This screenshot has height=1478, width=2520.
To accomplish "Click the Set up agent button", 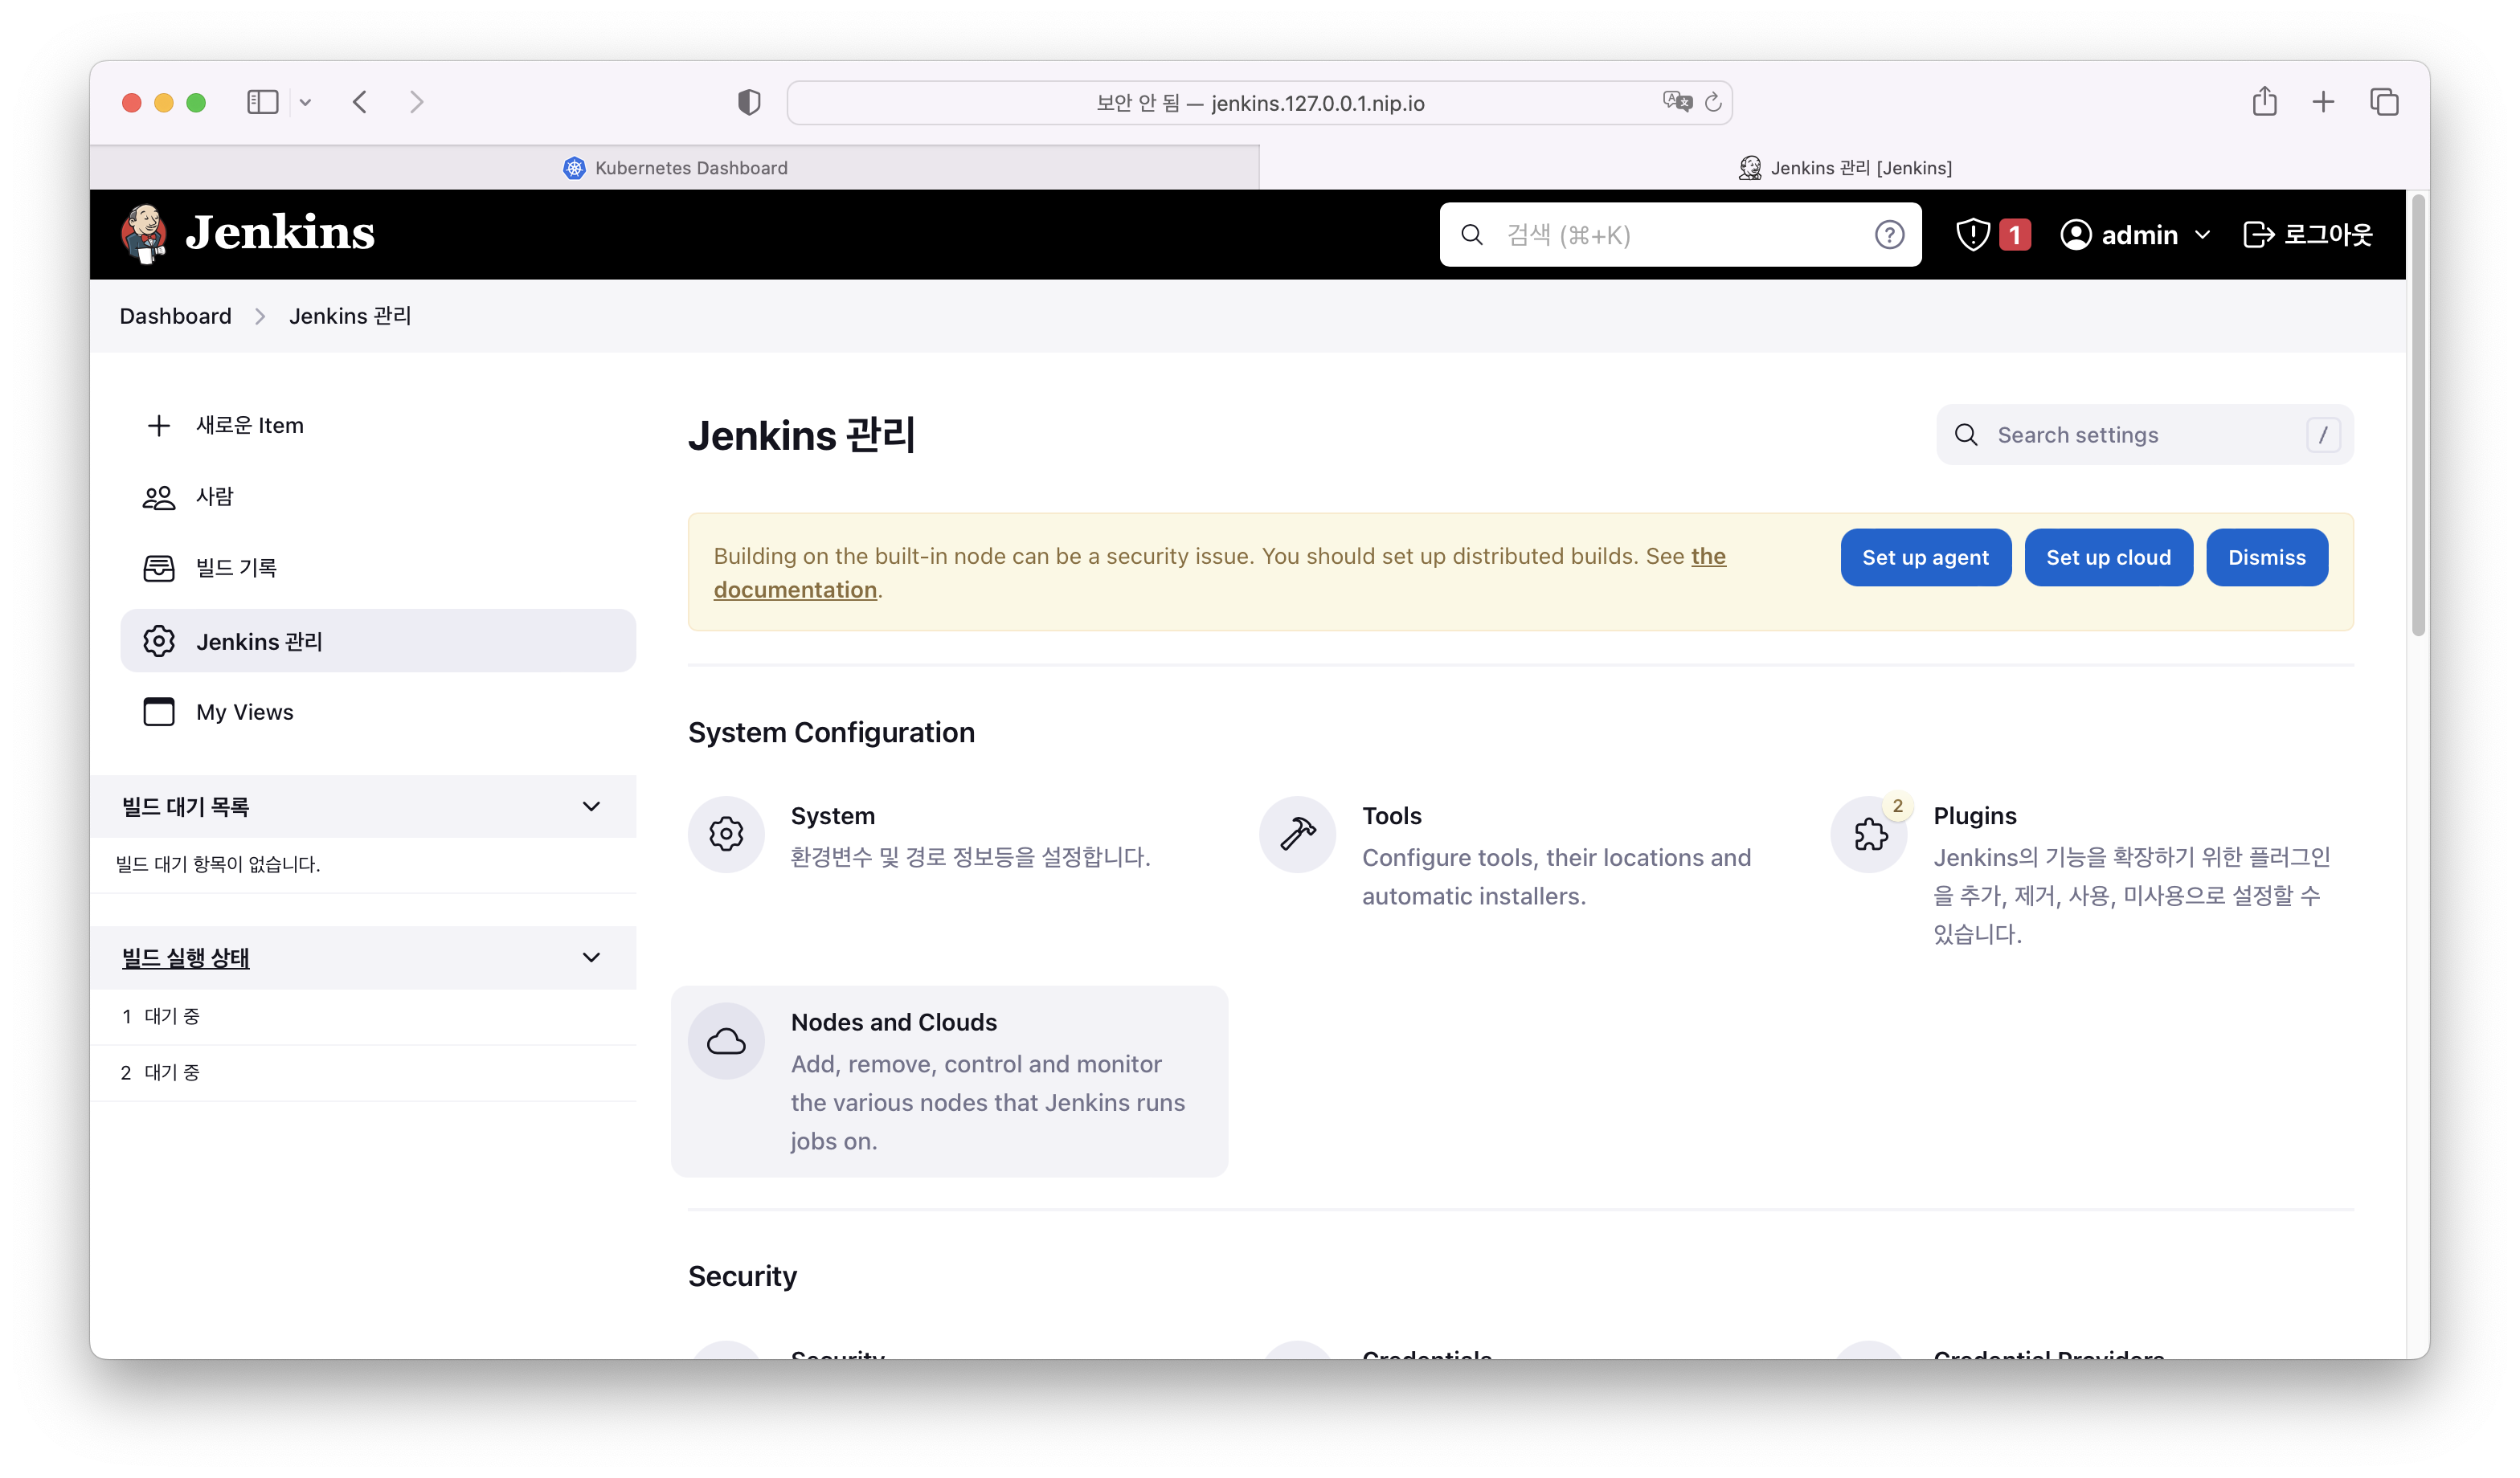I will (x=1925, y=556).
